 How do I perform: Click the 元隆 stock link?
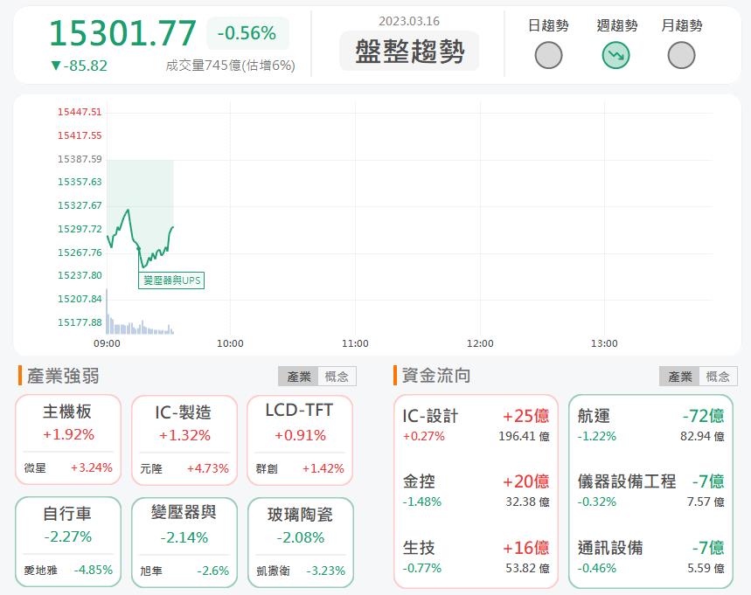[151, 467]
